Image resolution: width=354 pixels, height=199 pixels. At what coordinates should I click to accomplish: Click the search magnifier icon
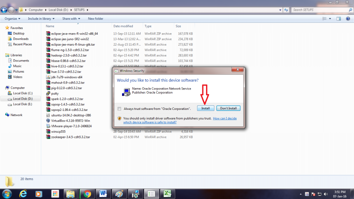pyautogui.click(x=351, y=10)
